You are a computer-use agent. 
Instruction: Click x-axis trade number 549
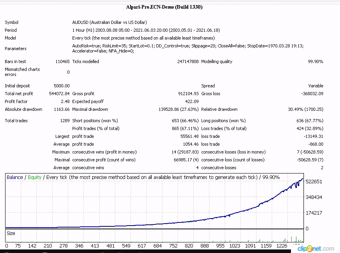126,246
